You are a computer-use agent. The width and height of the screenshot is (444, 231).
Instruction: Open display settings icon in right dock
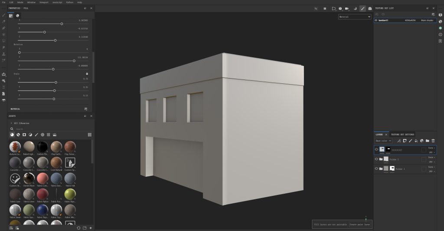[441, 15]
